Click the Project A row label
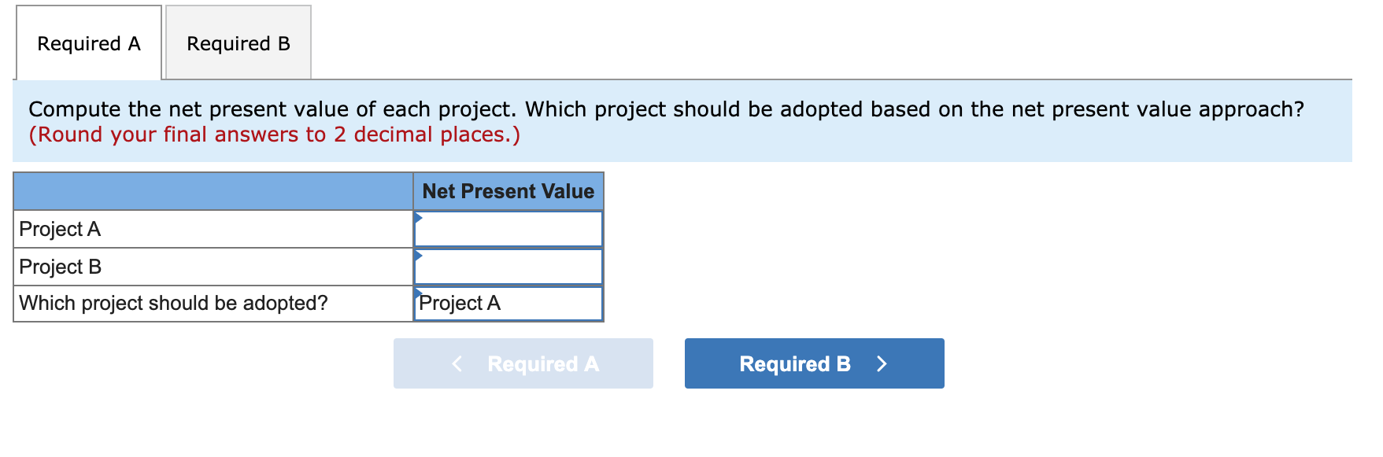 pos(58,229)
